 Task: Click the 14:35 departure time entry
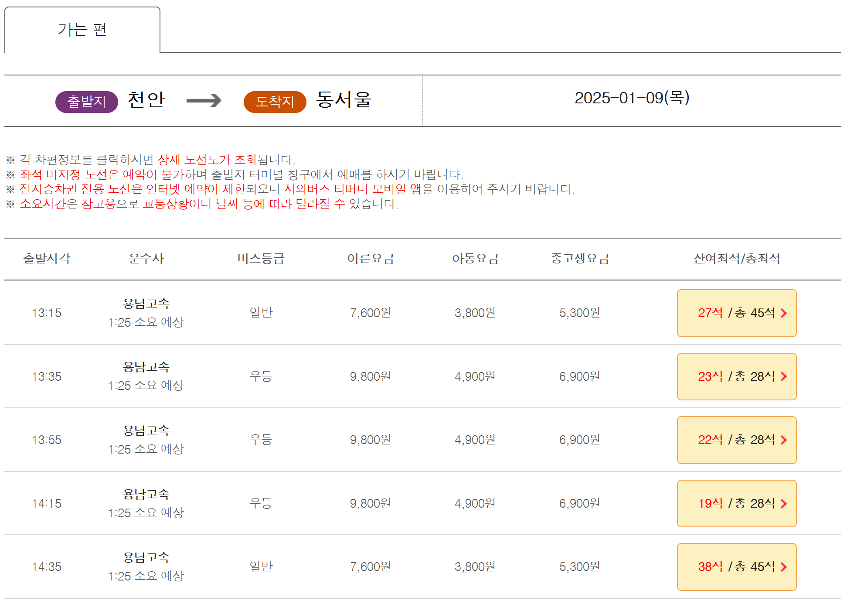(47, 567)
